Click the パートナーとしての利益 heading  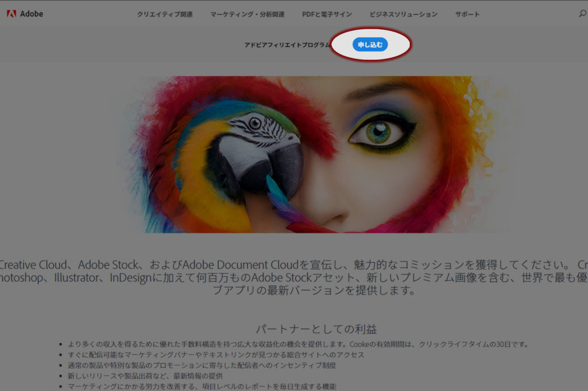pos(316,329)
